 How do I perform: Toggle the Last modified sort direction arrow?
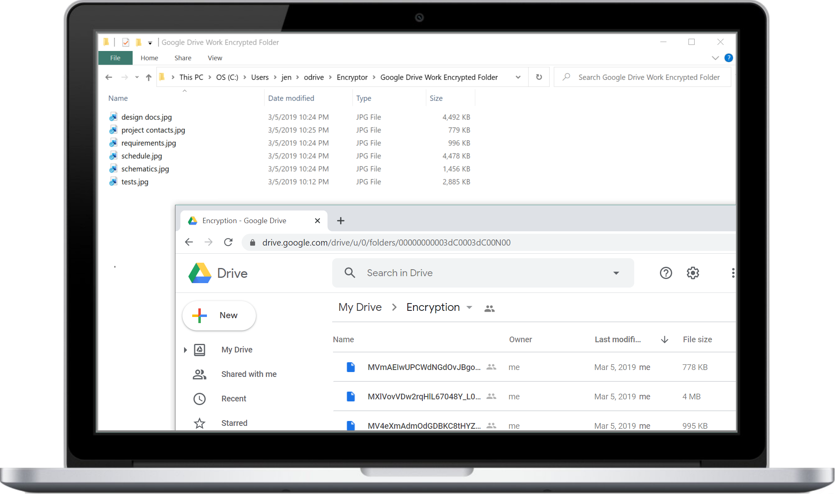pyautogui.click(x=664, y=339)
